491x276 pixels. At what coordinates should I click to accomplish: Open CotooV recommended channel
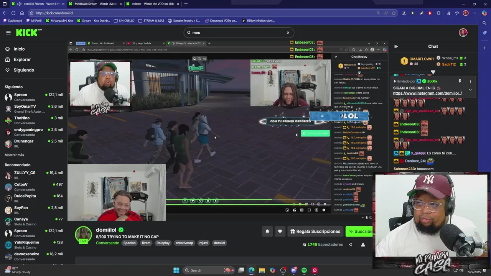[x=34, y=187]
